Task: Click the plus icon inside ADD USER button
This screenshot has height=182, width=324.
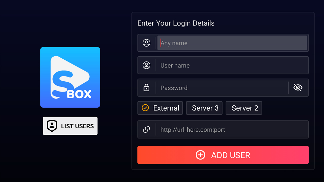Action: pyautogui.click(x=200, y=155)
